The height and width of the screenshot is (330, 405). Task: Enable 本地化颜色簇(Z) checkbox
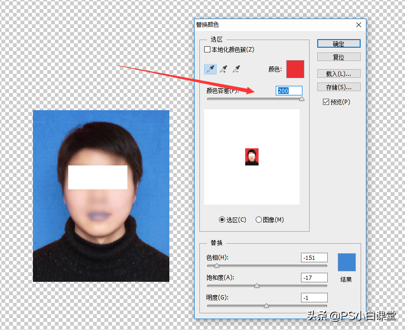(207, 49)
